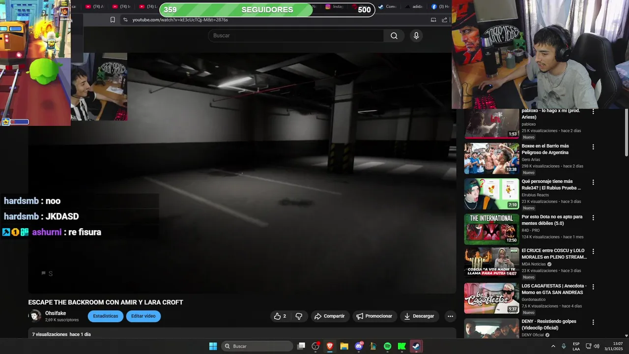
Task: Open the green Kick app on taskbar
Action: point(401,346)
